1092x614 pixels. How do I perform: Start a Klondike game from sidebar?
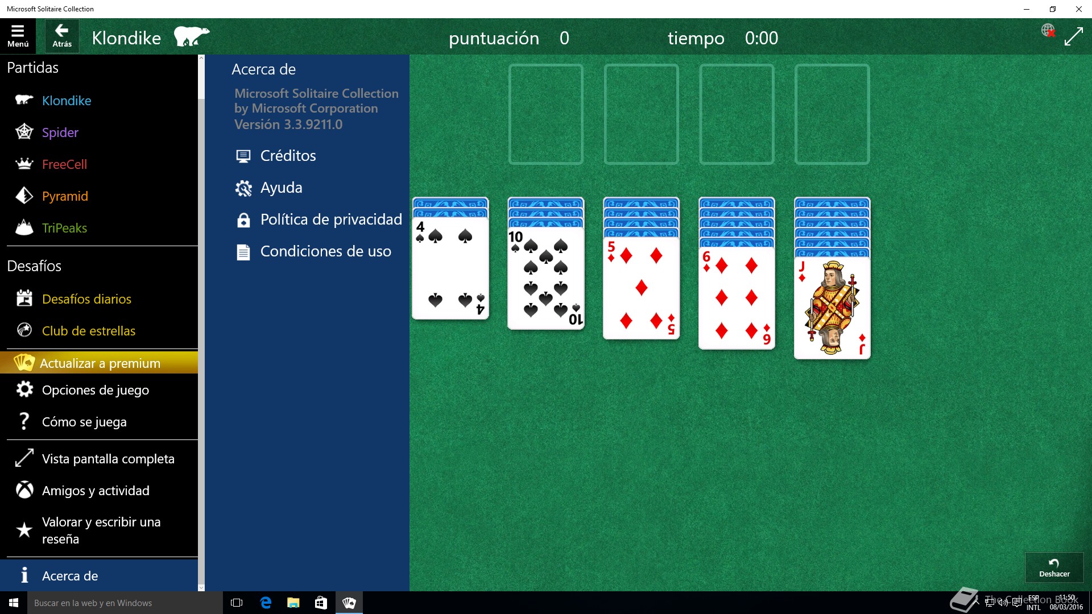99,101
